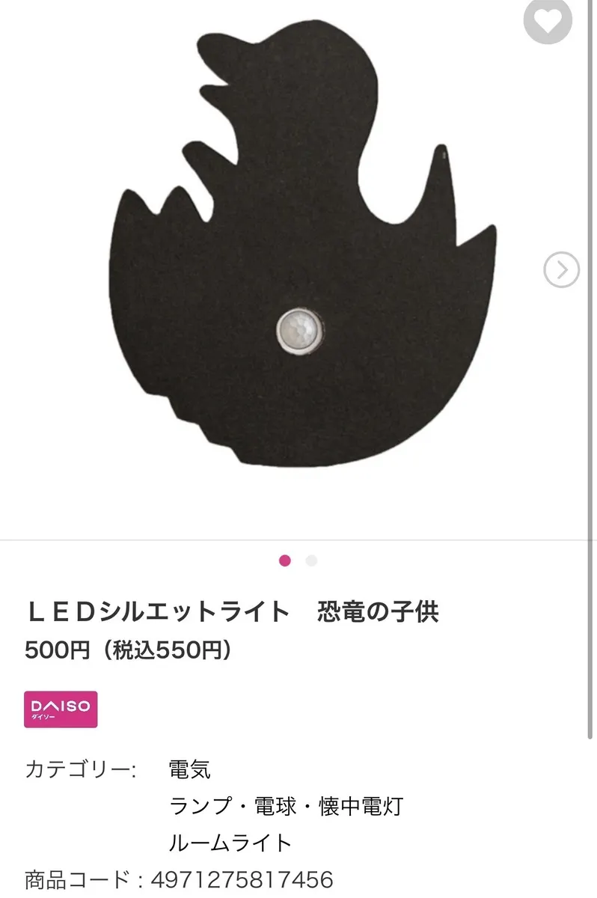Click the 恐竜の子供 text in title

378,611
